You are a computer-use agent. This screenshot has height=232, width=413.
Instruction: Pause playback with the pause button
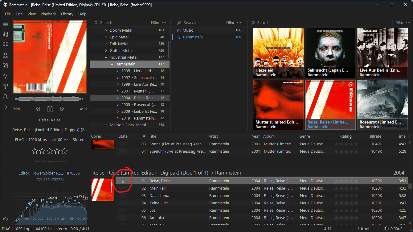[50, 109]
